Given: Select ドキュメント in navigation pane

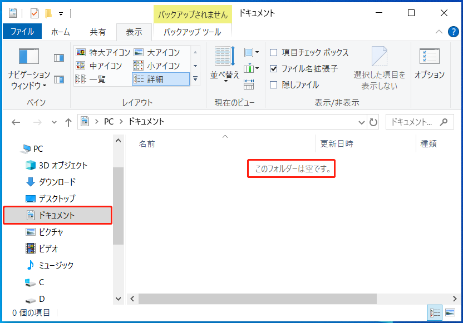Looking at the screenshot, I should point(57,215).
